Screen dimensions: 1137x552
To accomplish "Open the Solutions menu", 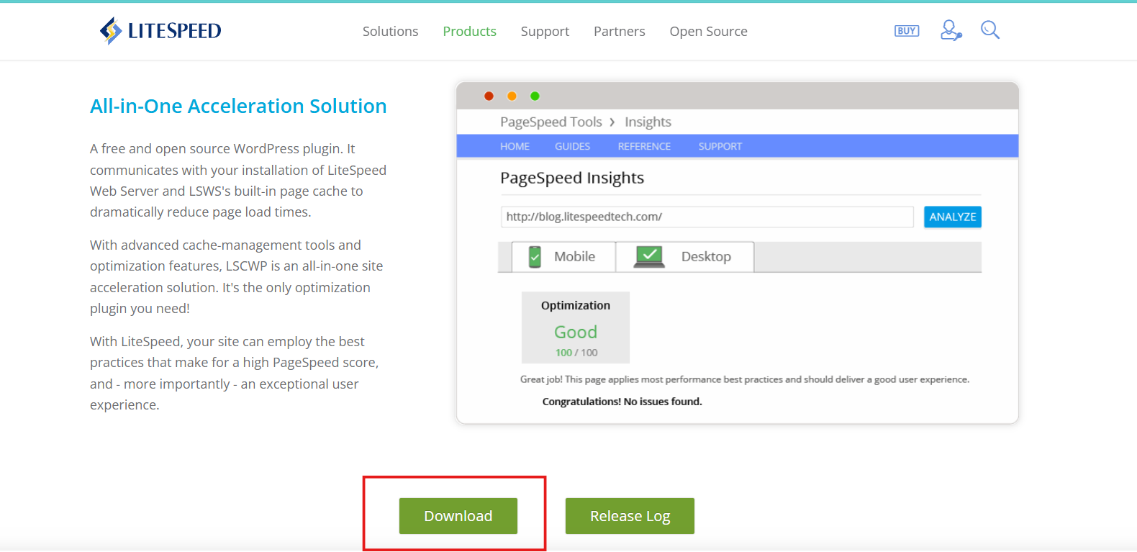I will click(390, 32).
